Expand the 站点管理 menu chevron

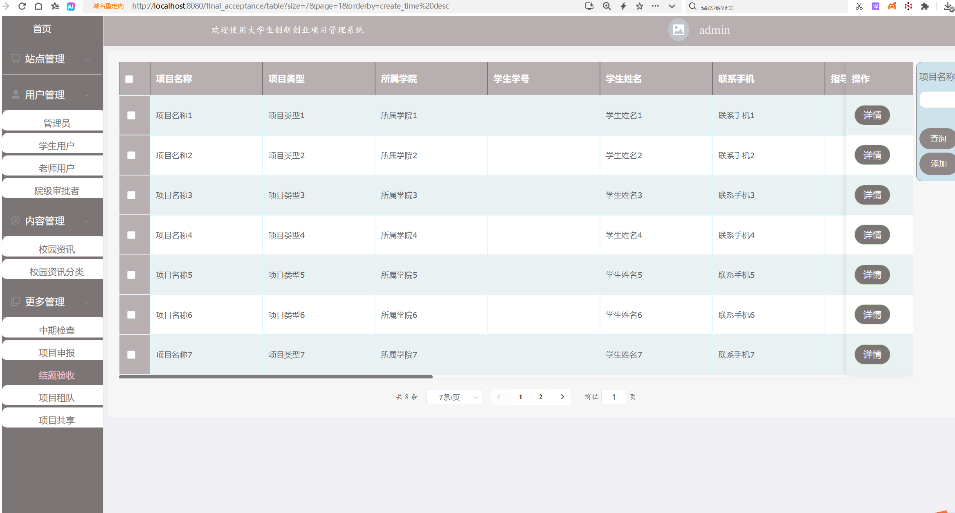point(87,59)
